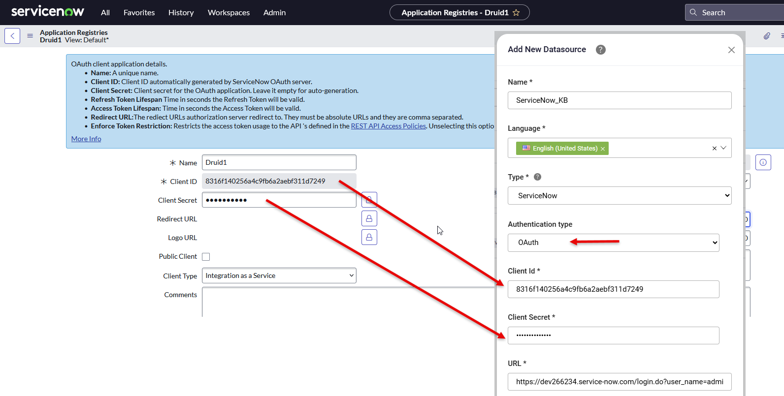Click the back arrow button
784x396 pixels.
pyautogui.click(x=12, y=36)
